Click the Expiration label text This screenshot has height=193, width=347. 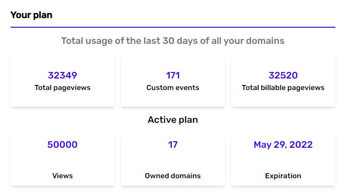coord(283,176)
